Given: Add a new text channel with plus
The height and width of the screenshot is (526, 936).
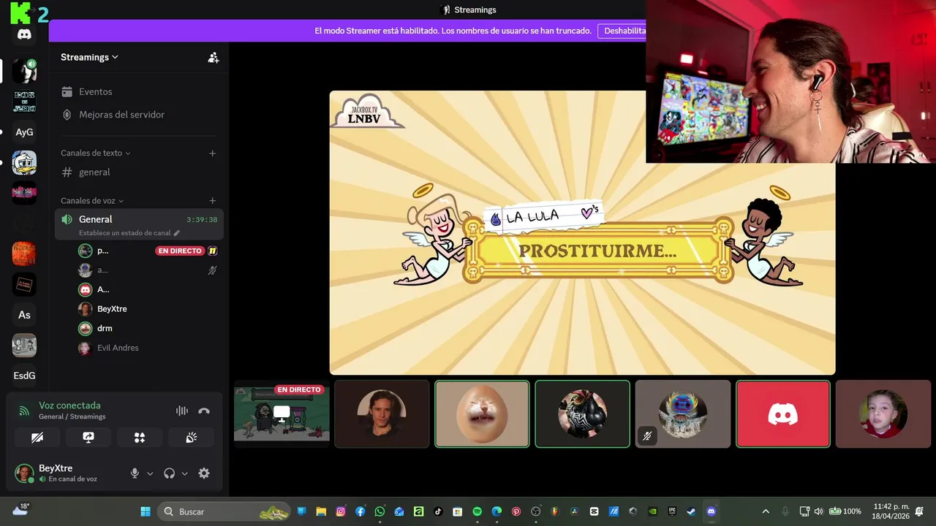Looking at the screenshot, I should 213,153.
